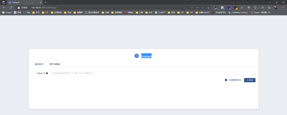Open the browser settings and more menu

[x=282, y=8]
